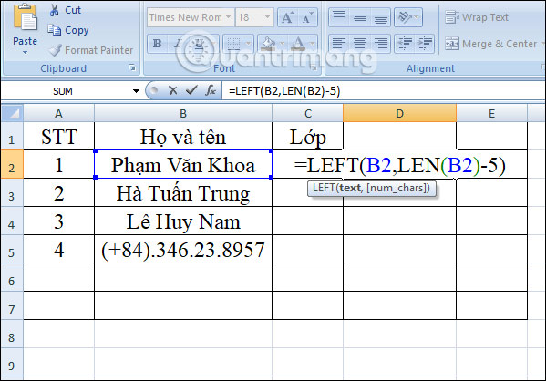Toggle italic formatting
The height and width of the screenshot is (381, 546).
(178, 44)
